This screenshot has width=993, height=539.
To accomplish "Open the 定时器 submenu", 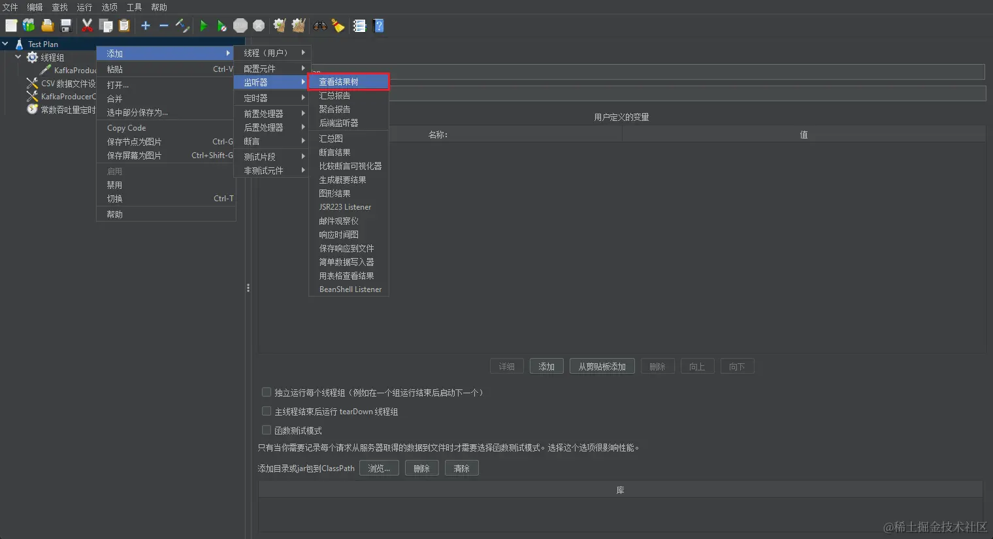I will click(x=271, y=98).
